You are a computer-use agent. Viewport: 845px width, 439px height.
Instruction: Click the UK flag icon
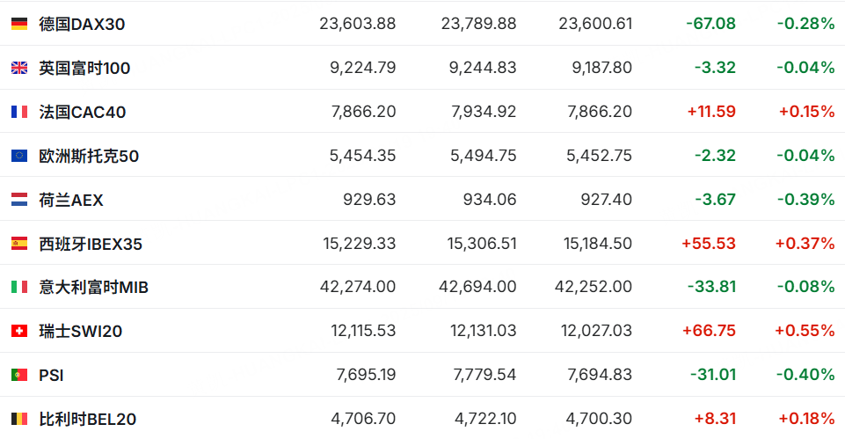click(x=19, y=68)
